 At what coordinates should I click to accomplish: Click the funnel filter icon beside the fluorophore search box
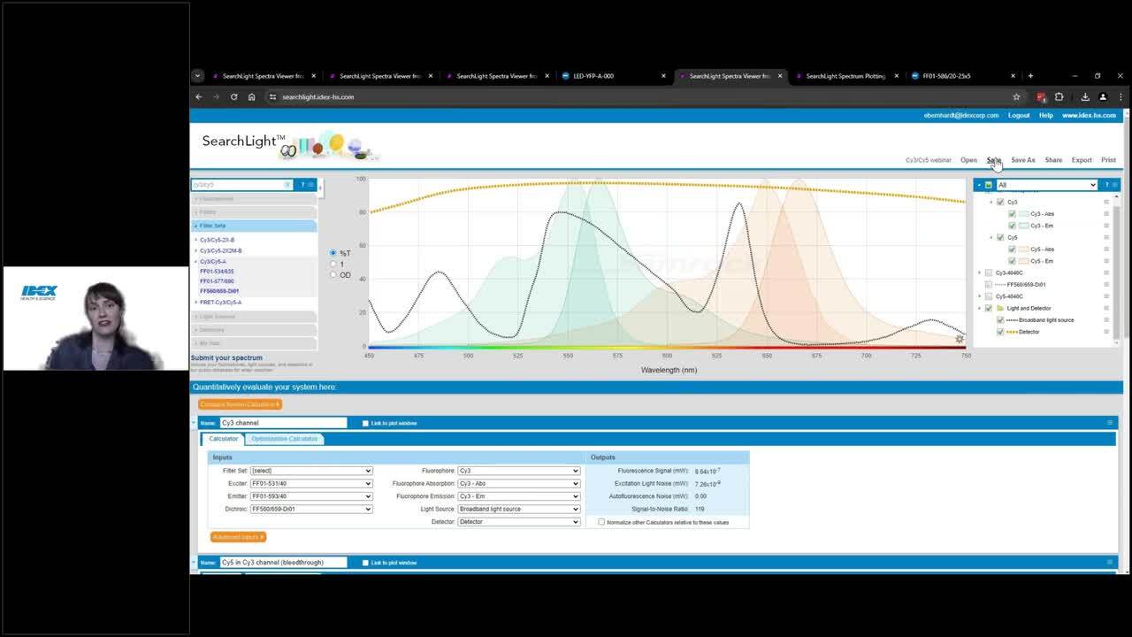302,184
